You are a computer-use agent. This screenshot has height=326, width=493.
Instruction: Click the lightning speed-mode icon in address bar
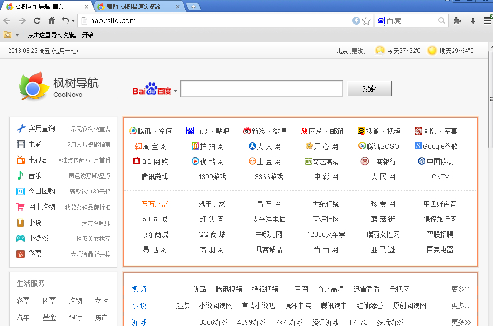(x=356, y=20)
